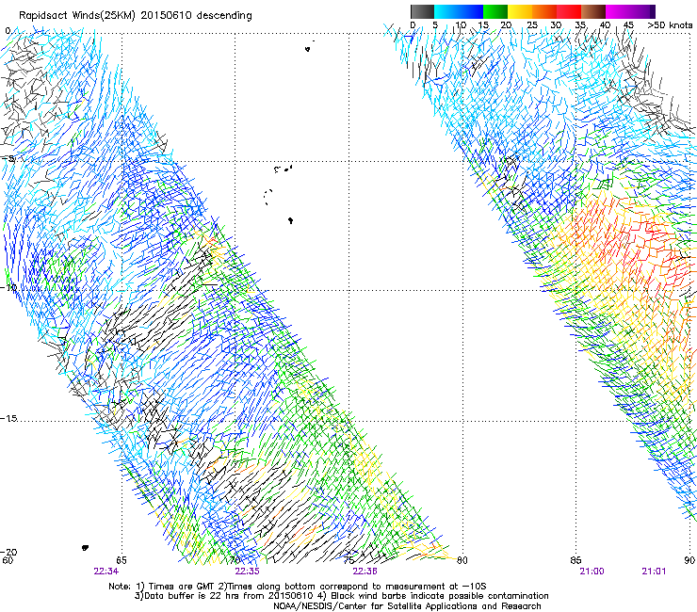Click the small black island near 64E, 20S
This screenshot has height=612, width=697.
(85, 548)
